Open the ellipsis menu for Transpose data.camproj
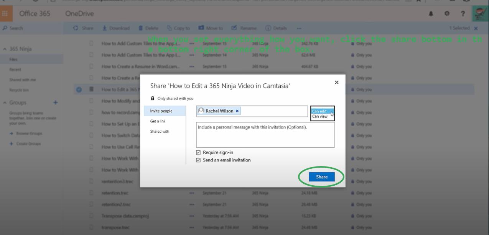The height and width of the screenshot is (235, 489). point(192,216)
